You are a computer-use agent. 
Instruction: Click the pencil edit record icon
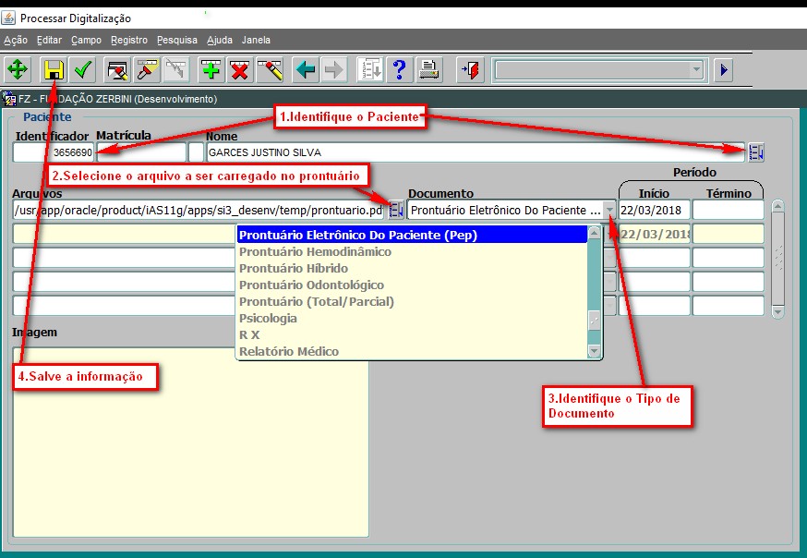tap(271, 69)
